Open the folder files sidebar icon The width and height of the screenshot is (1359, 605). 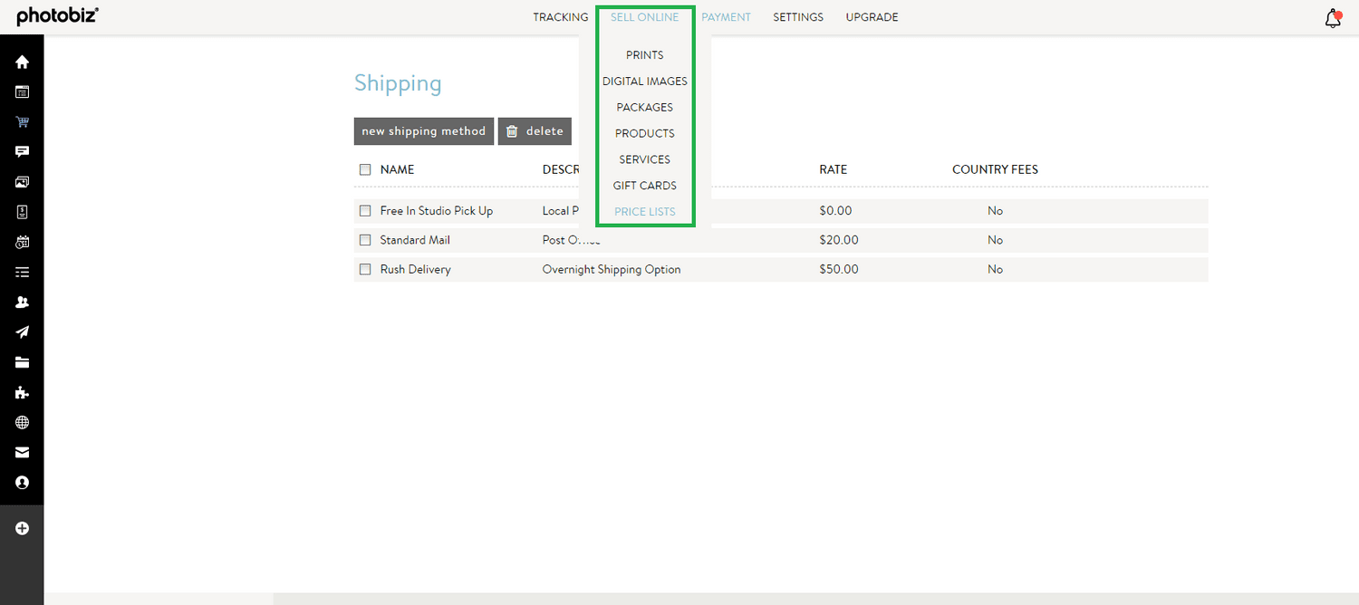22,362
